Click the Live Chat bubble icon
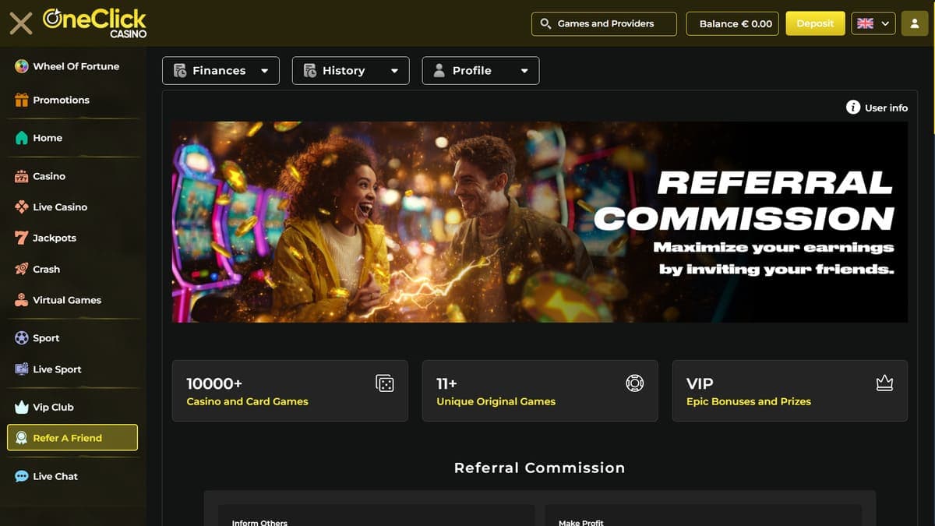The image size is (935, 526). click(22, 476)
